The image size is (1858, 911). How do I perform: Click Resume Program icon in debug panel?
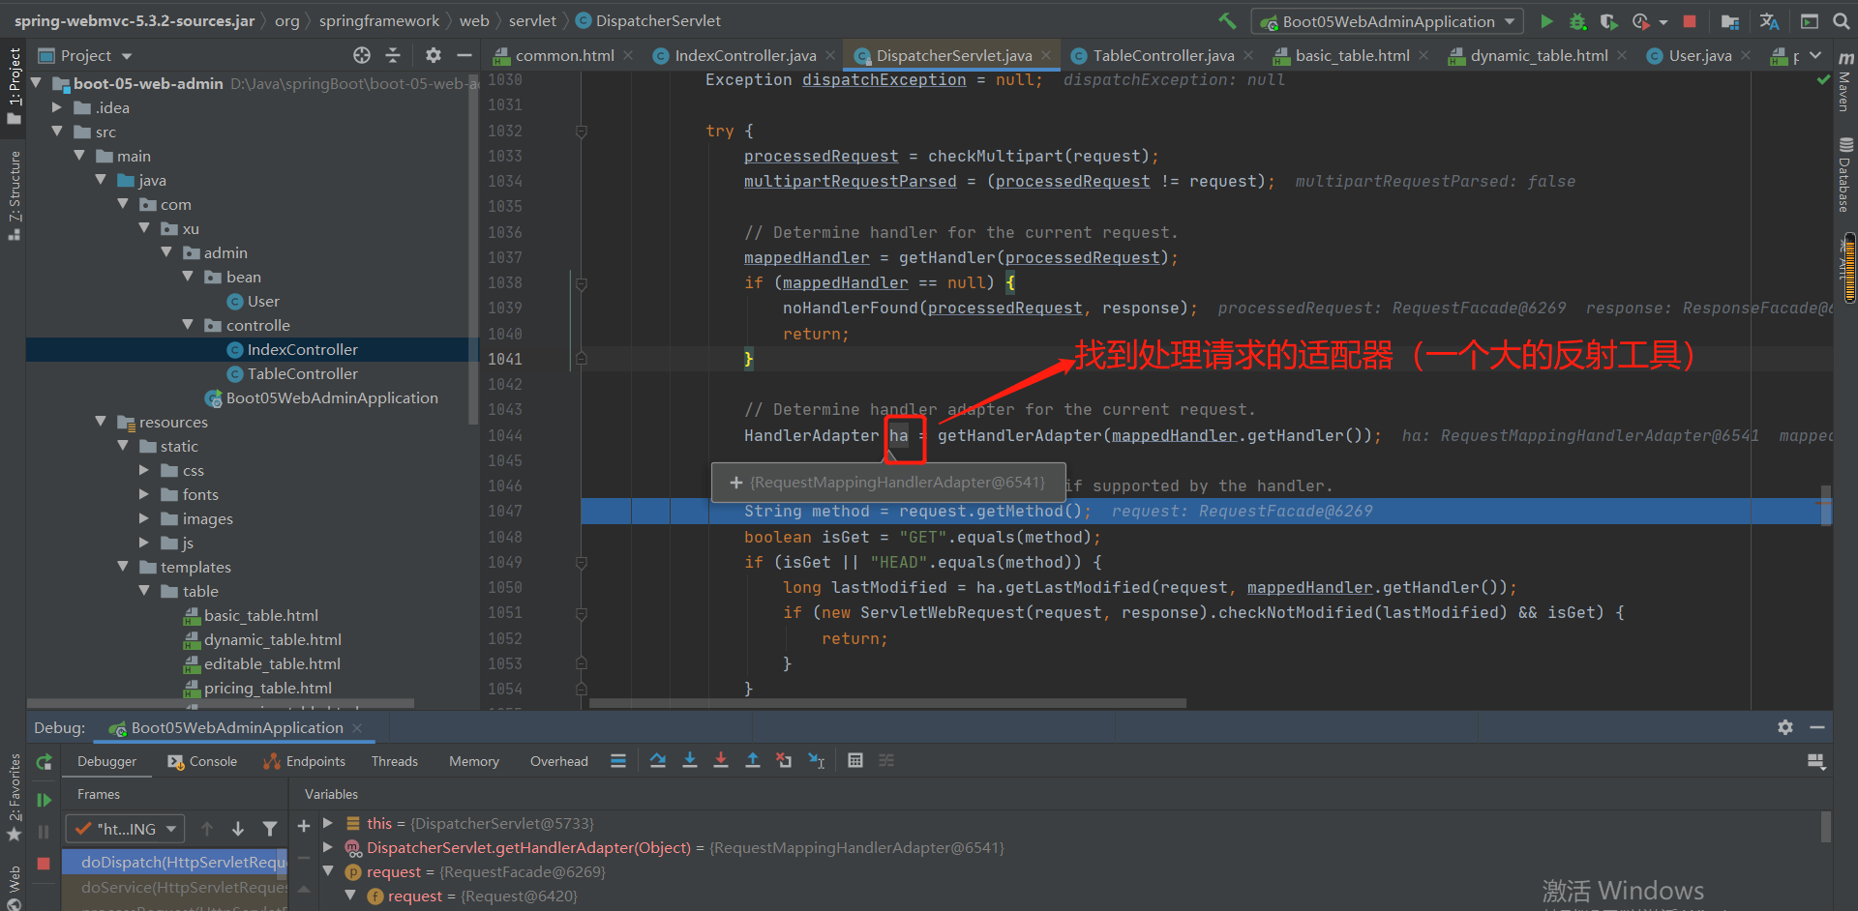44,800
